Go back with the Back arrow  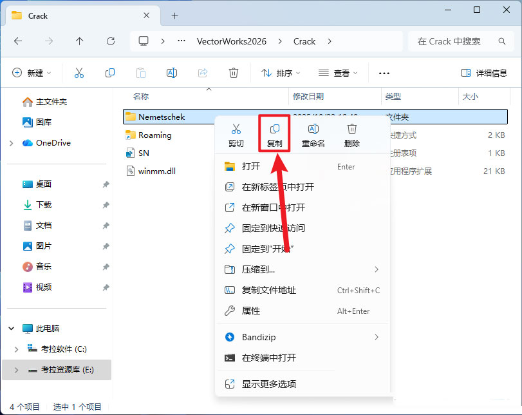pyautogui.click(x=18, y=41)
